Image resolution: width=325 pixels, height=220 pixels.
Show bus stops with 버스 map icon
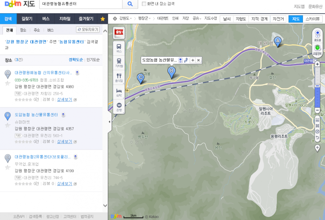click(119, 48)
